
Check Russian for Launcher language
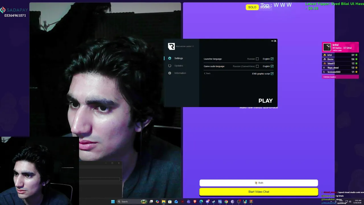point(257,59)
